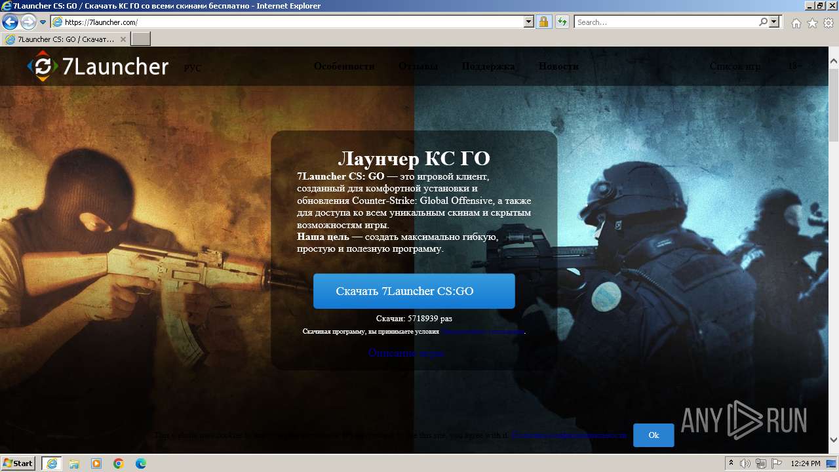The width and height of the screenshot is (839, 472).
Task: Open the license agreement link
Action: 483,332
